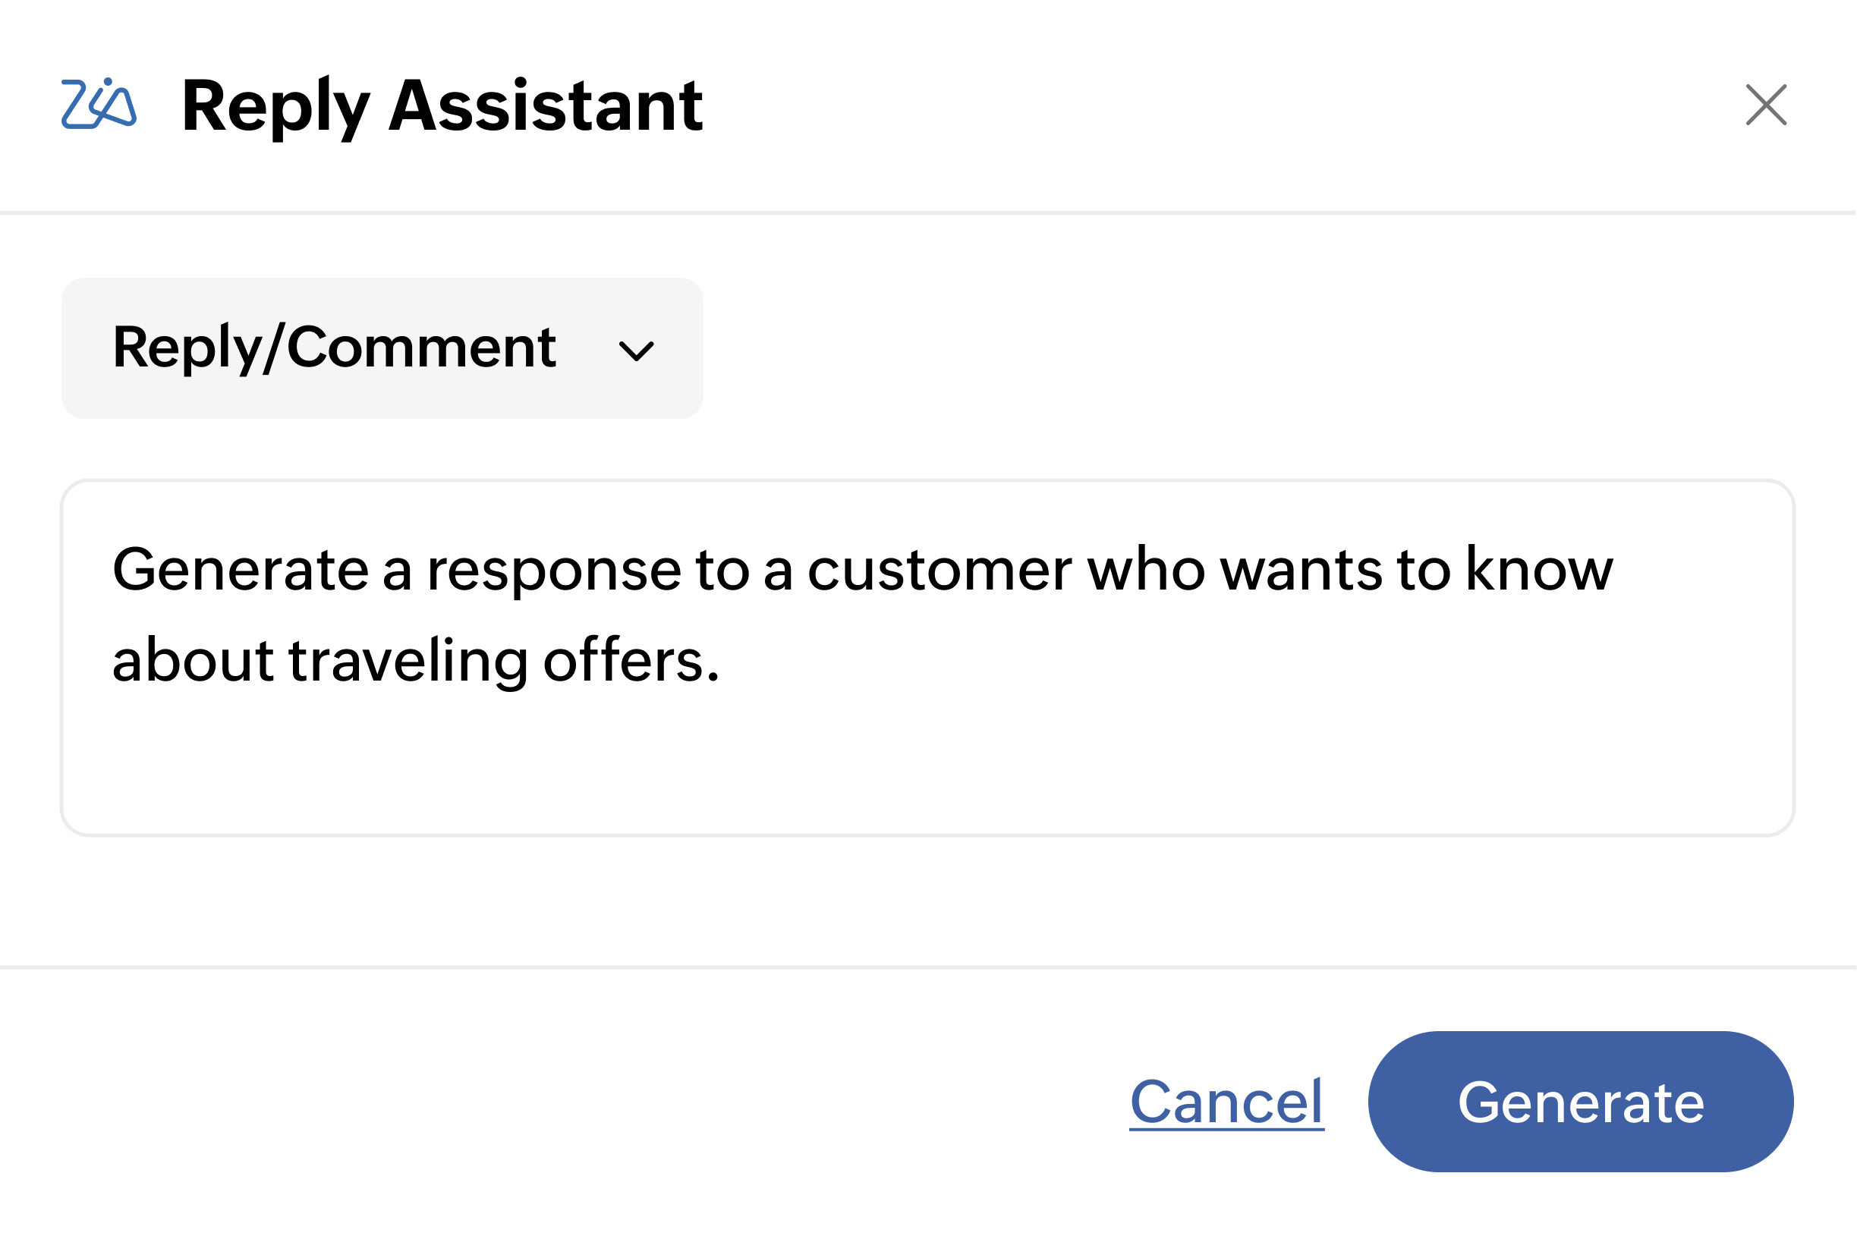Click the word "Assistant" in the dialog header
Image resolution: width=1857 pixels, height=1236 pixels.
pyautogui.click(x=546, y=106)
